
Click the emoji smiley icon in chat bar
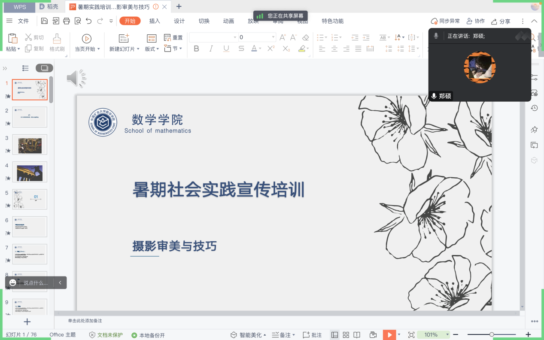tap(13, 282)
